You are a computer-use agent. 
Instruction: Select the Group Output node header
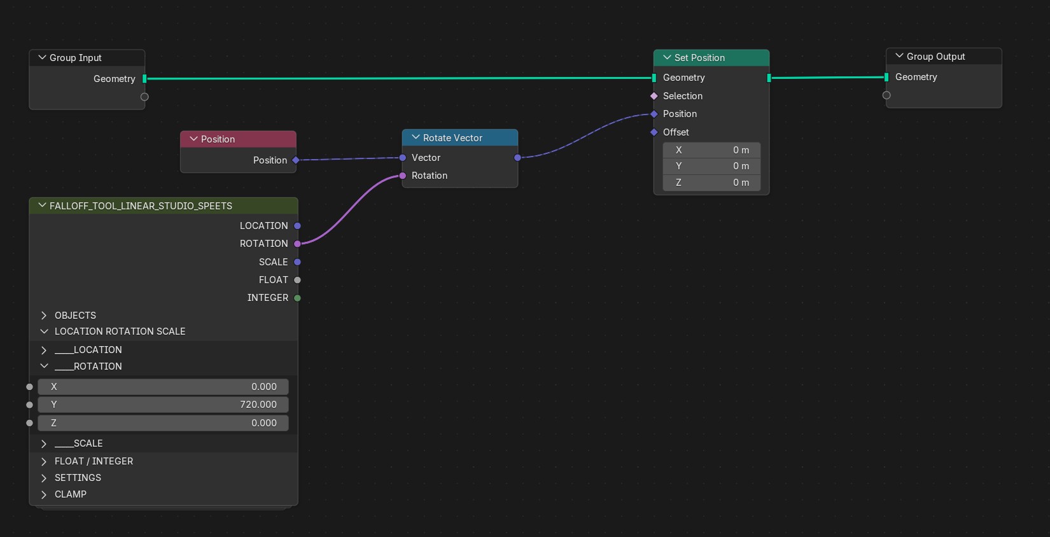(944, 56)
